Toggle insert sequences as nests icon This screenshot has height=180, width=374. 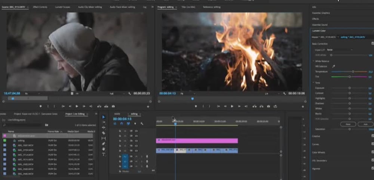tap(115, 124)
